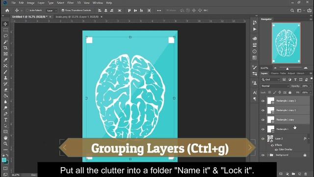Hide the Rectangle 1 layer

click(263, 129)
